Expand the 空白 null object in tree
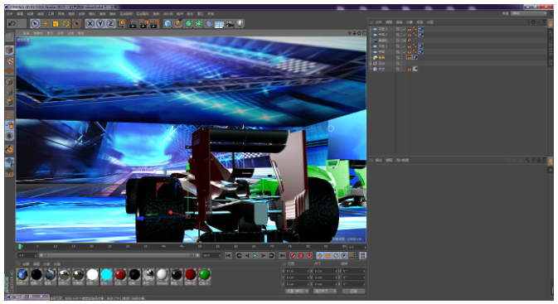This screenshot has height=304, width=558. pyautogui.click(x=371, y=63)
